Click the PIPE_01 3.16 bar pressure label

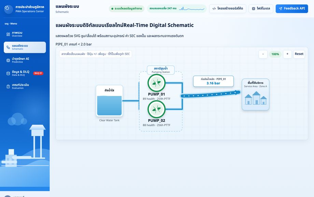click(x=213, y=81)
